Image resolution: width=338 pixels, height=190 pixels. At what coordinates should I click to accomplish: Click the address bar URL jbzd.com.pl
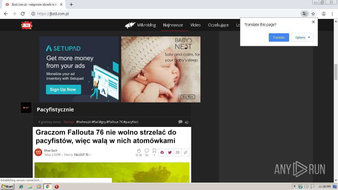53,14
